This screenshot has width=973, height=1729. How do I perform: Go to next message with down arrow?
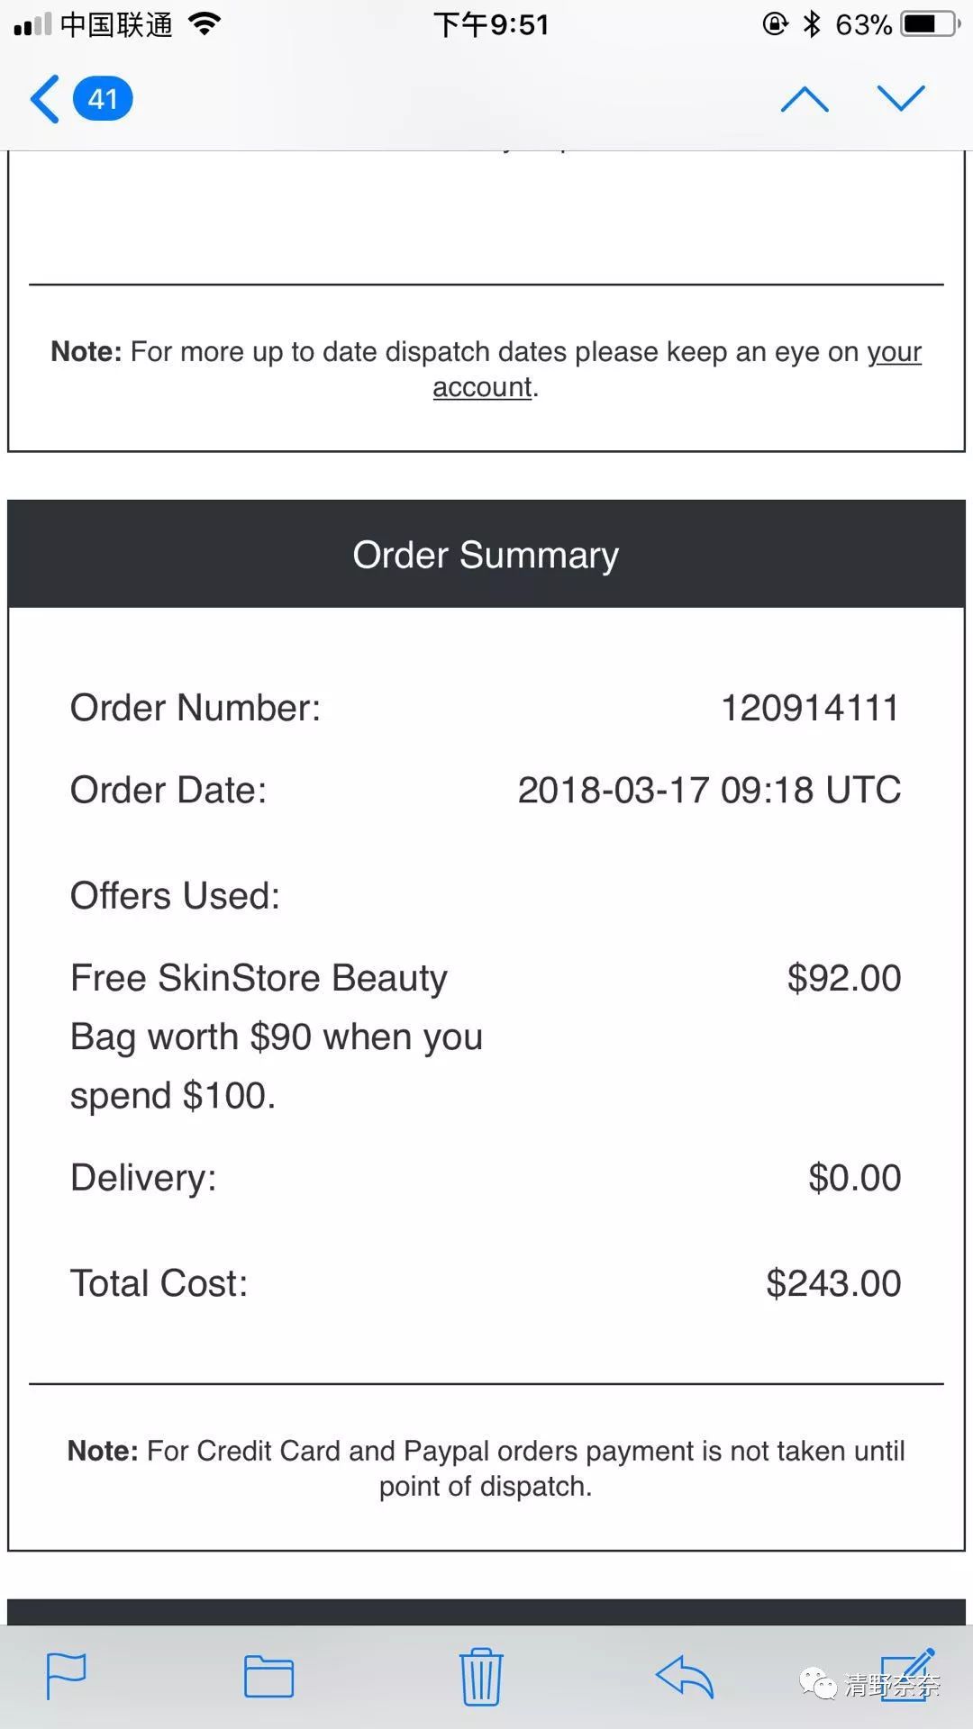(901, 98)
